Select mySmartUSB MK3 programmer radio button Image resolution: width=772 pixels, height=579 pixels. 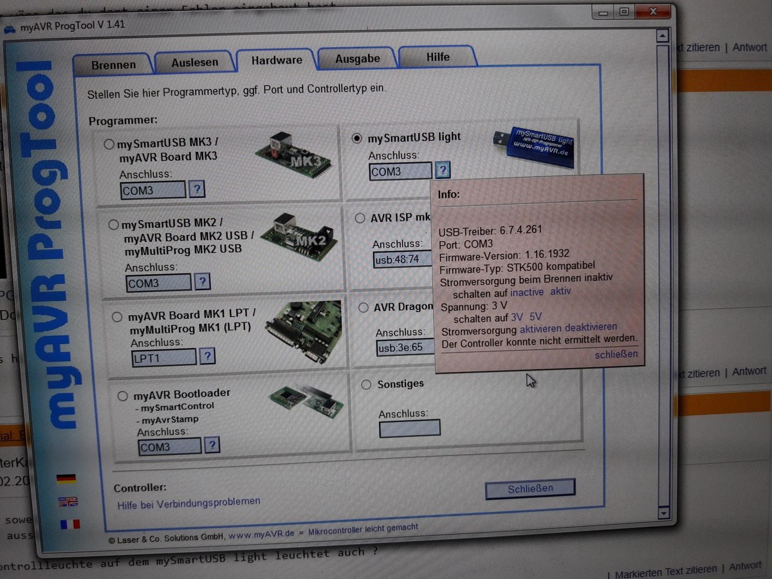tap(109, 145)
